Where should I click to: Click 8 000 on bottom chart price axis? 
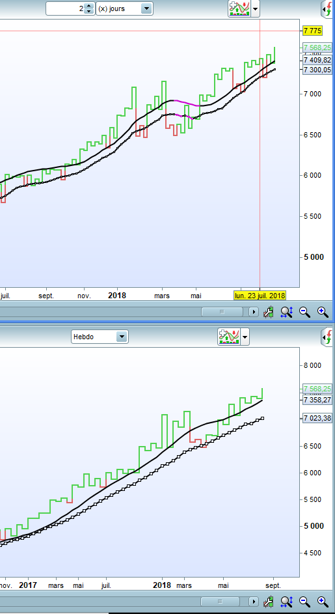[x=312, y=365]
